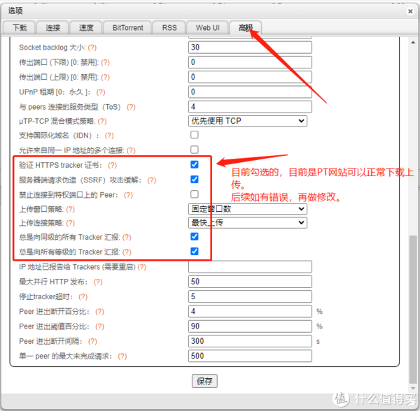Screen dimensions: 420x411
Task: Click the Peer 进出断开百分比 field
Action: (250, 311)
